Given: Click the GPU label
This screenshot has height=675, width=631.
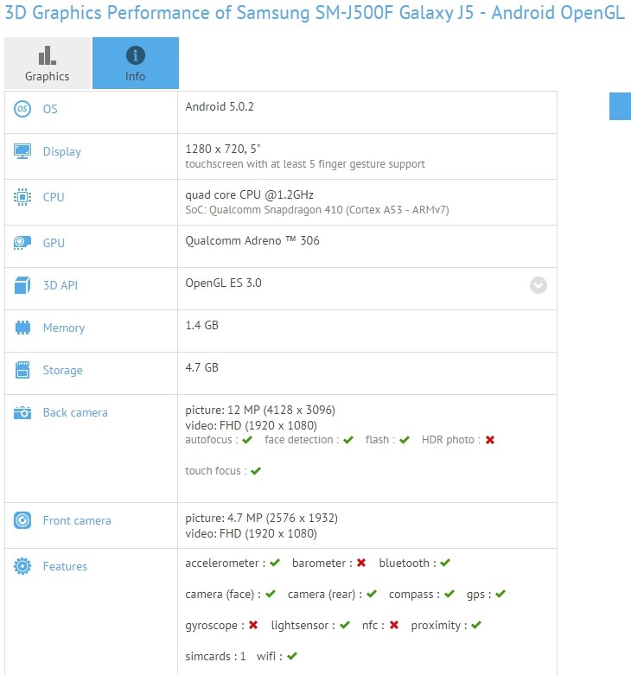Looking at the screenshot, I should 54,243.
